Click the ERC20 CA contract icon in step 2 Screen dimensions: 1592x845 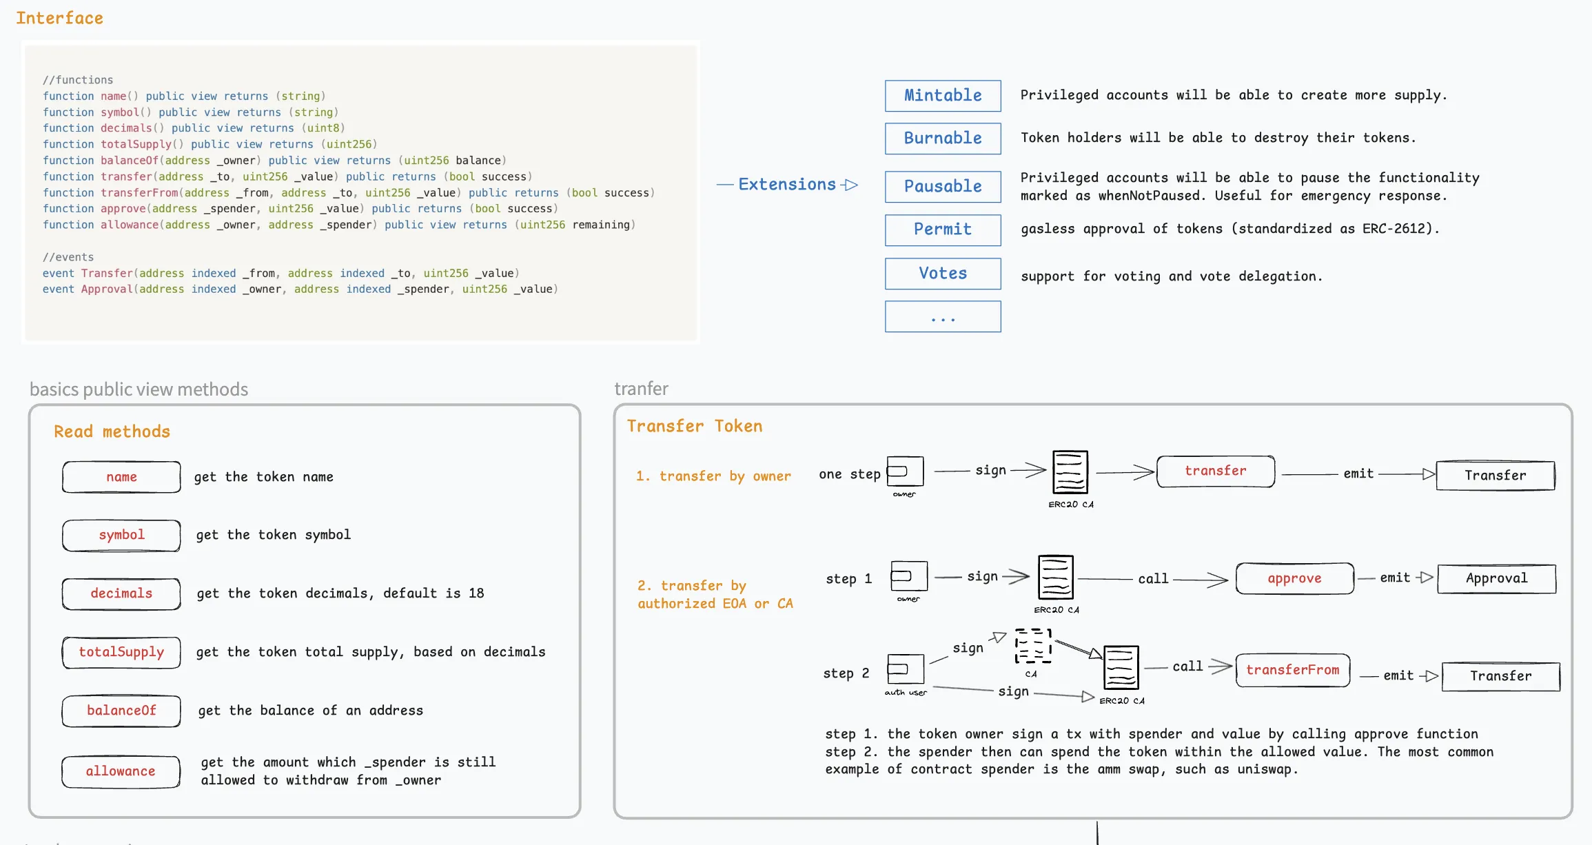(1121, 667)
